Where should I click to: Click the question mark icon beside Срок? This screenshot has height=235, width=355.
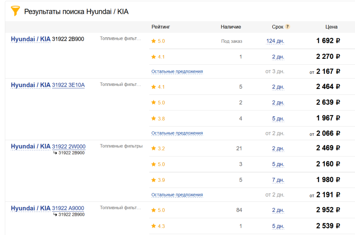pos(287,27)
